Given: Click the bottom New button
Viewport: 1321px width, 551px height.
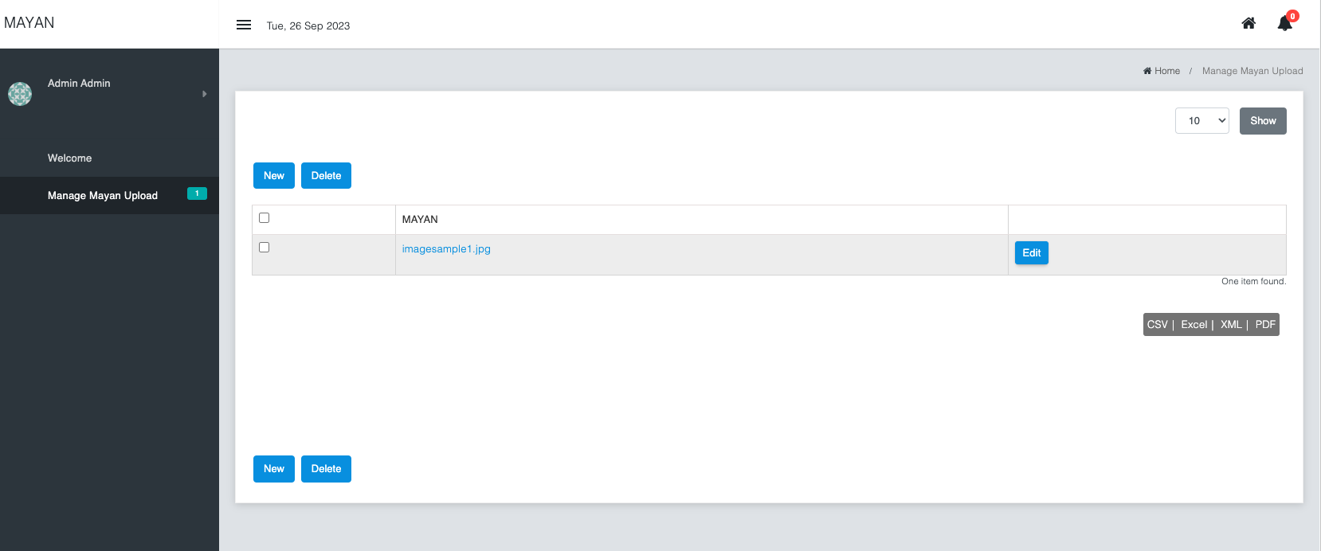Looking at the screenshot, I should 274,468.
